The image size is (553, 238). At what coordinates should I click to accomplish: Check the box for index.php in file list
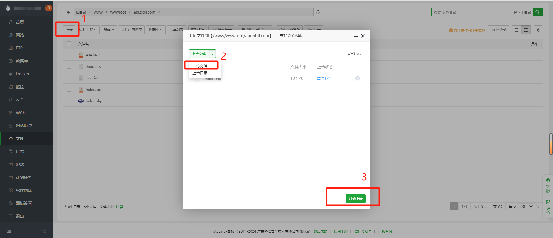click(x=69, y=101)
